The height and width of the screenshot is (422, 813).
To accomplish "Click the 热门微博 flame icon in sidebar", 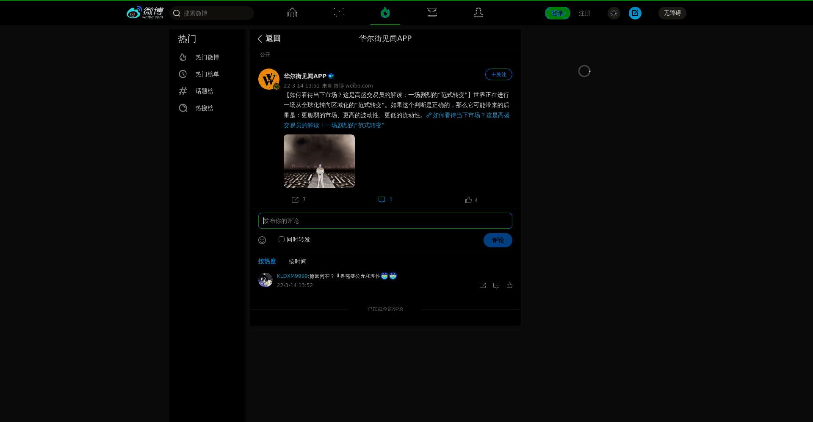I will (x=183, y=57).
